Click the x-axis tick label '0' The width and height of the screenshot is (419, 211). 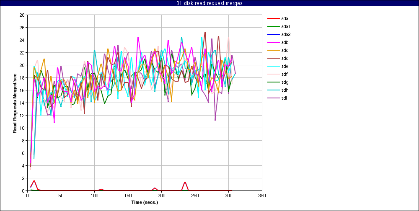pyautogui.click(x=27, y=195)
